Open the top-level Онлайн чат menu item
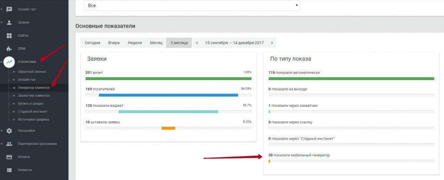This screenshot has height=180, width=444. tap(27, 10)
